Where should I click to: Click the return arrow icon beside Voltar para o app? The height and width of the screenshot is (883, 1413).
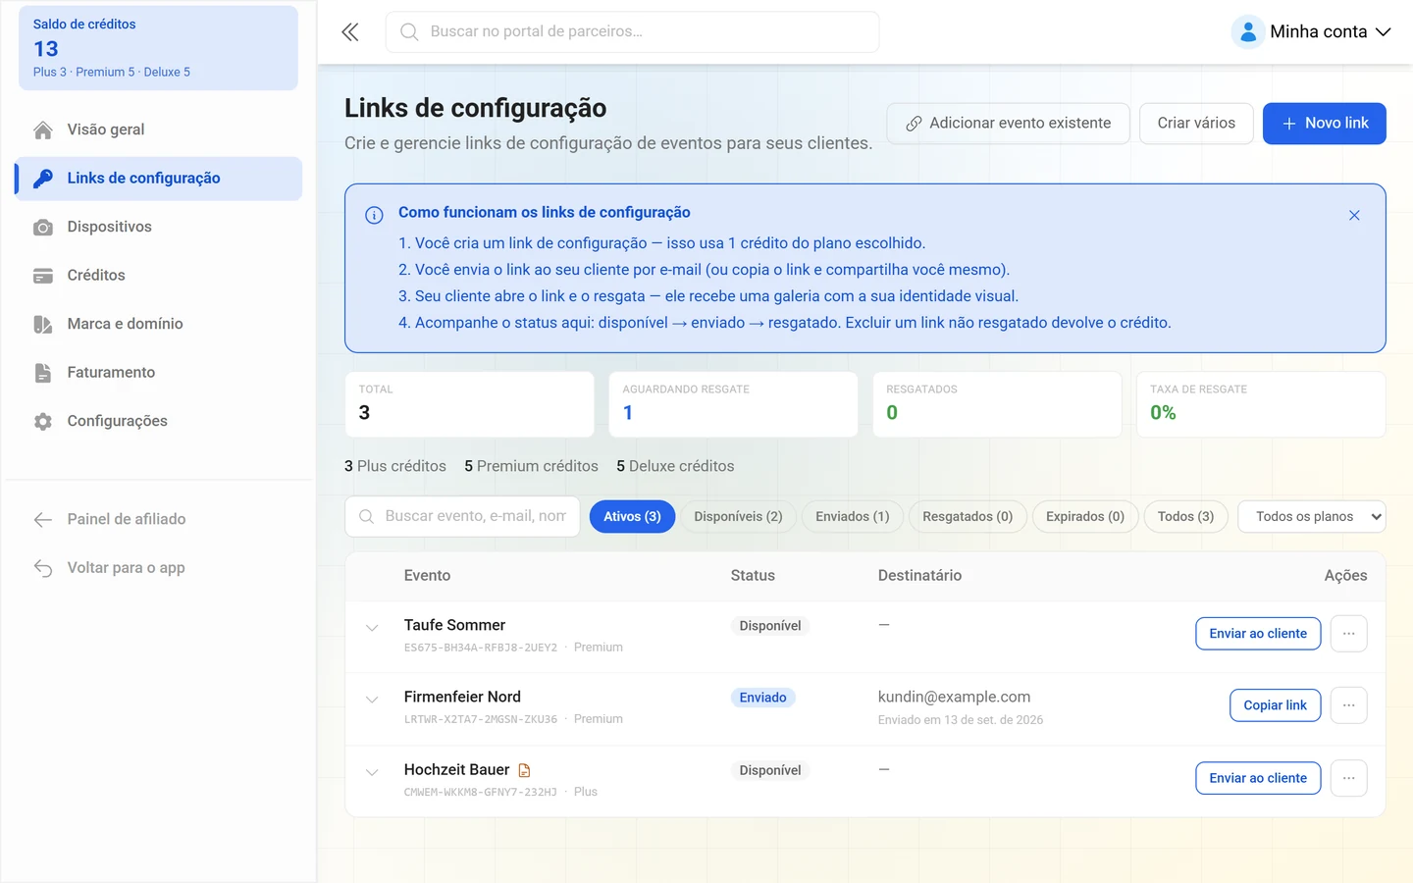43,568
